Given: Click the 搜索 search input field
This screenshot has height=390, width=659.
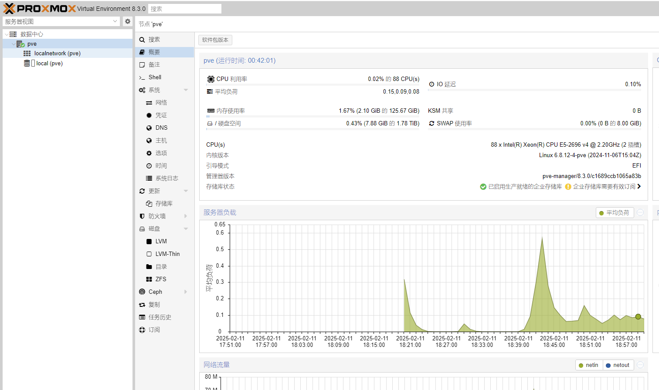Looking at the screenshot, I should (185, 9).
